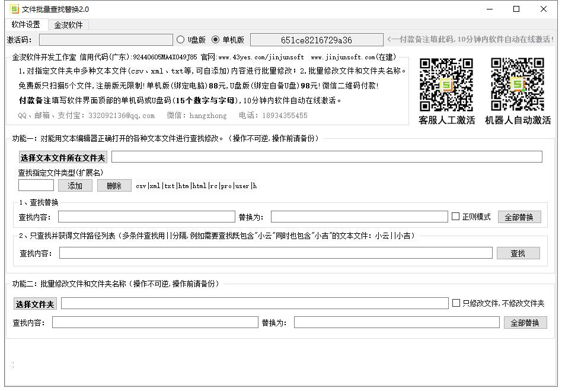
Task: Click 替换为 field in 查找替换 section
Action: point(359,217)
